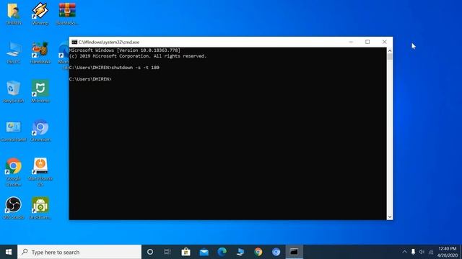Click the 'Microsoft Windows [Version' line

click(125, 50)
